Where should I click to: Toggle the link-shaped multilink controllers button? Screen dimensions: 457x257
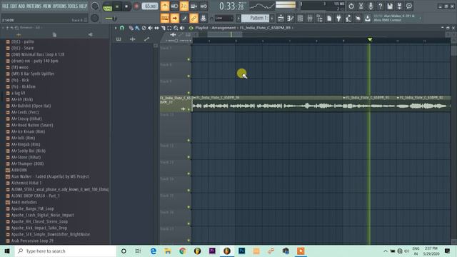[x=194, y=18]
